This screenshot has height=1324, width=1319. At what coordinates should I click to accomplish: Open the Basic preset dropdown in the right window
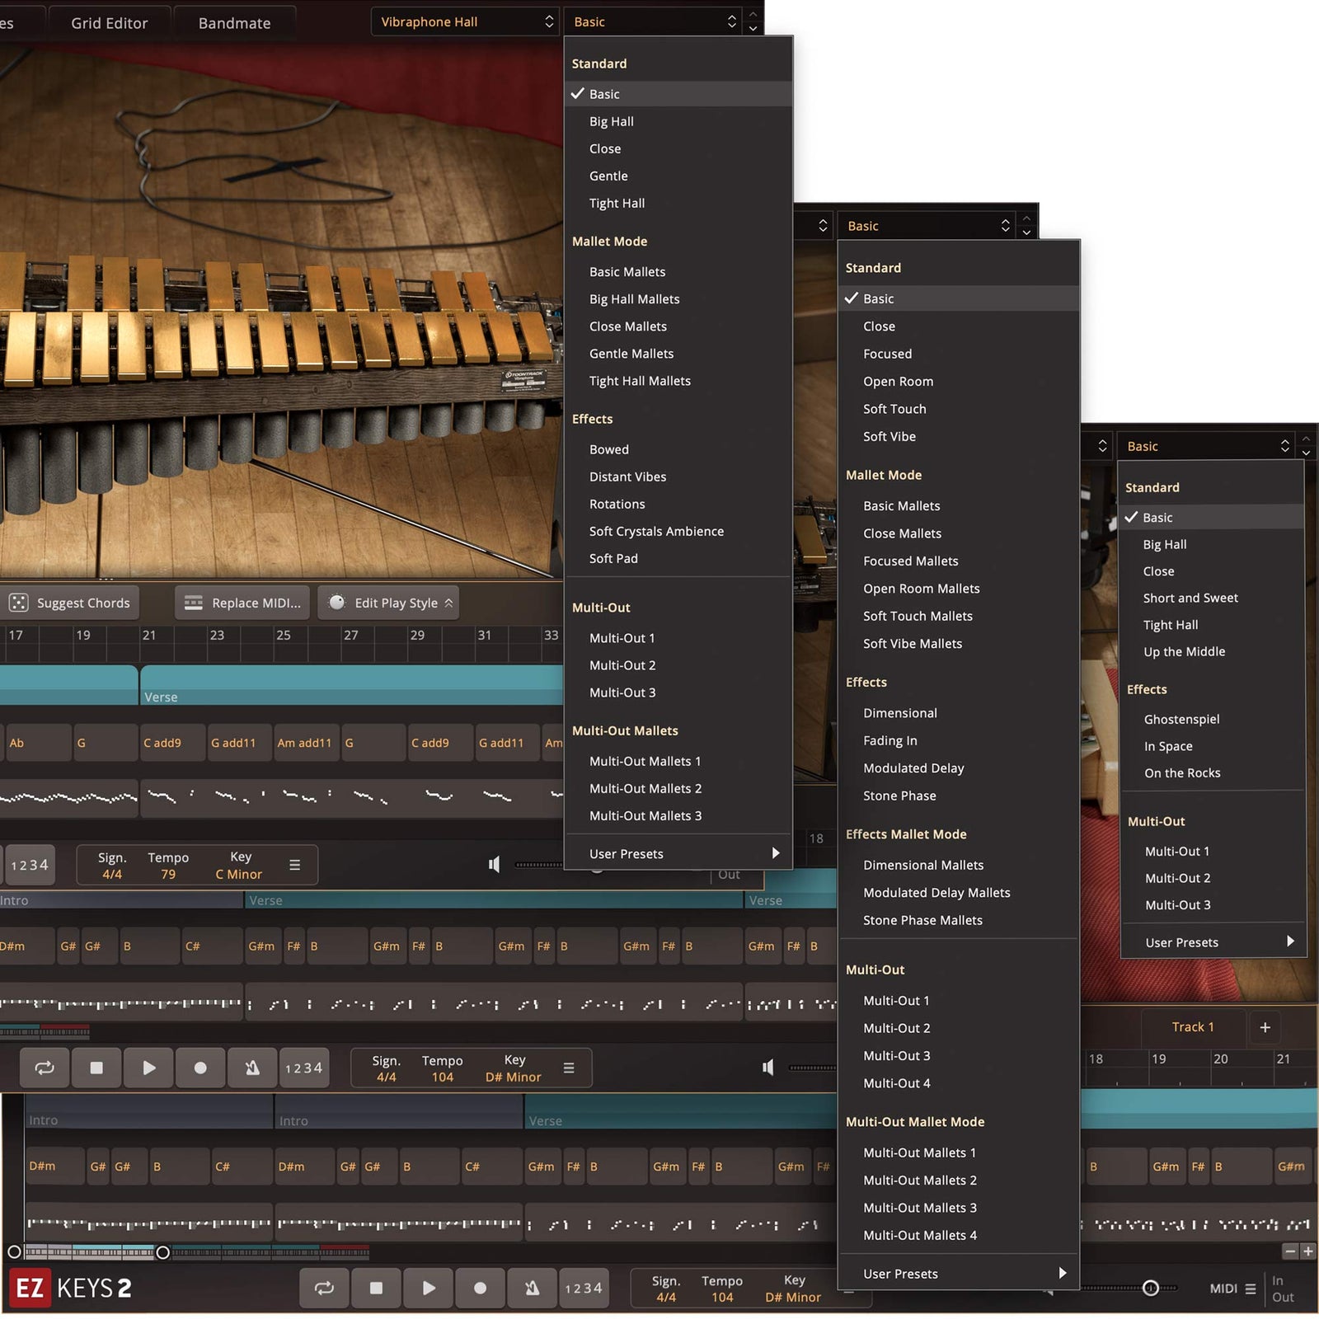pyautogui.click(x=1205, y=446)
